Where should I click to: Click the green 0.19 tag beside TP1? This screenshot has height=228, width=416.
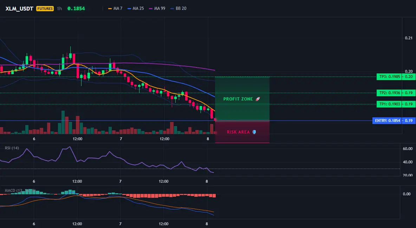[x=409, y=104]
